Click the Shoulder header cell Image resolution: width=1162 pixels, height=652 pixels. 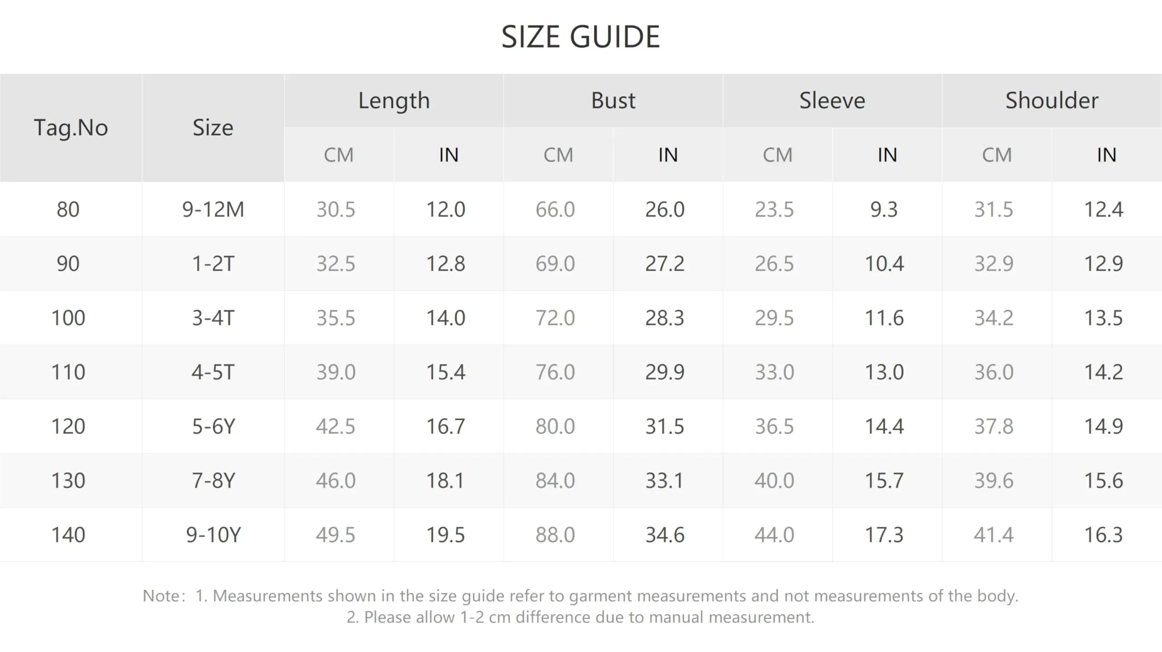tap(1052, 100)
